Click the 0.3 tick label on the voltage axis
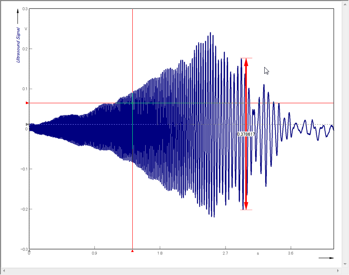 point(25,9)
